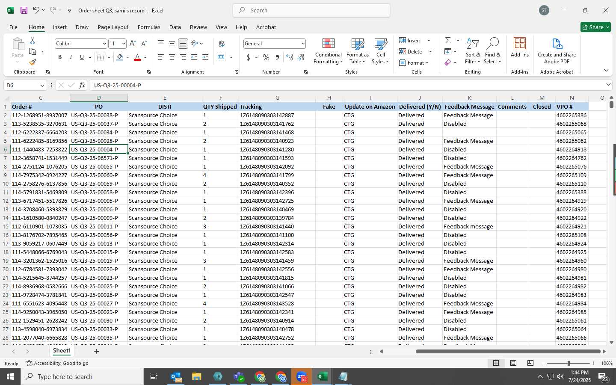Increase decimal places
616x385 pixels.
point(290,57)
